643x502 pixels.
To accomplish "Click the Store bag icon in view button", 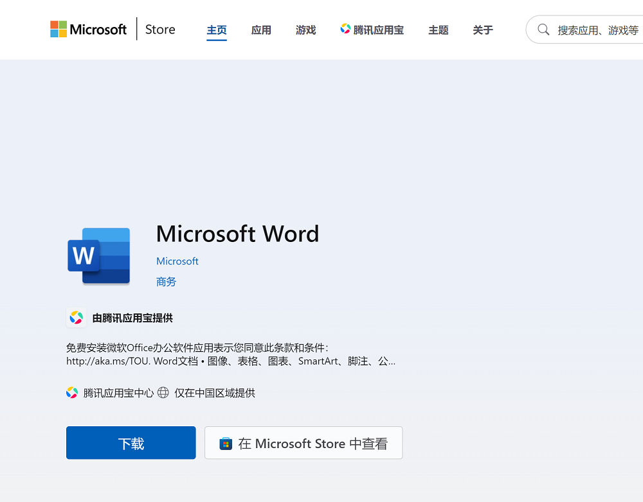I will (x=226, y=444).
